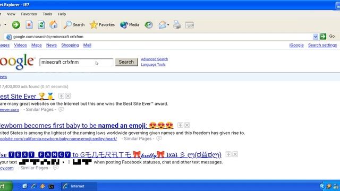Viewport: 340px width, 191px height.
Task: Open the Shopping link
Action: click(x=70, y=45)
